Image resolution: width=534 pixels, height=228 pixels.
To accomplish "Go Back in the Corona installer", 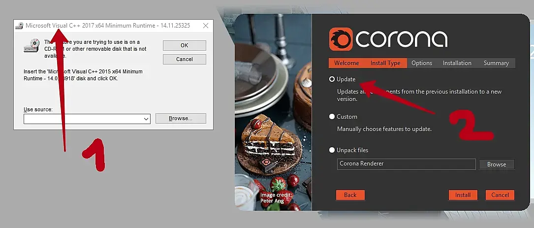I will (x=350, y=195).
